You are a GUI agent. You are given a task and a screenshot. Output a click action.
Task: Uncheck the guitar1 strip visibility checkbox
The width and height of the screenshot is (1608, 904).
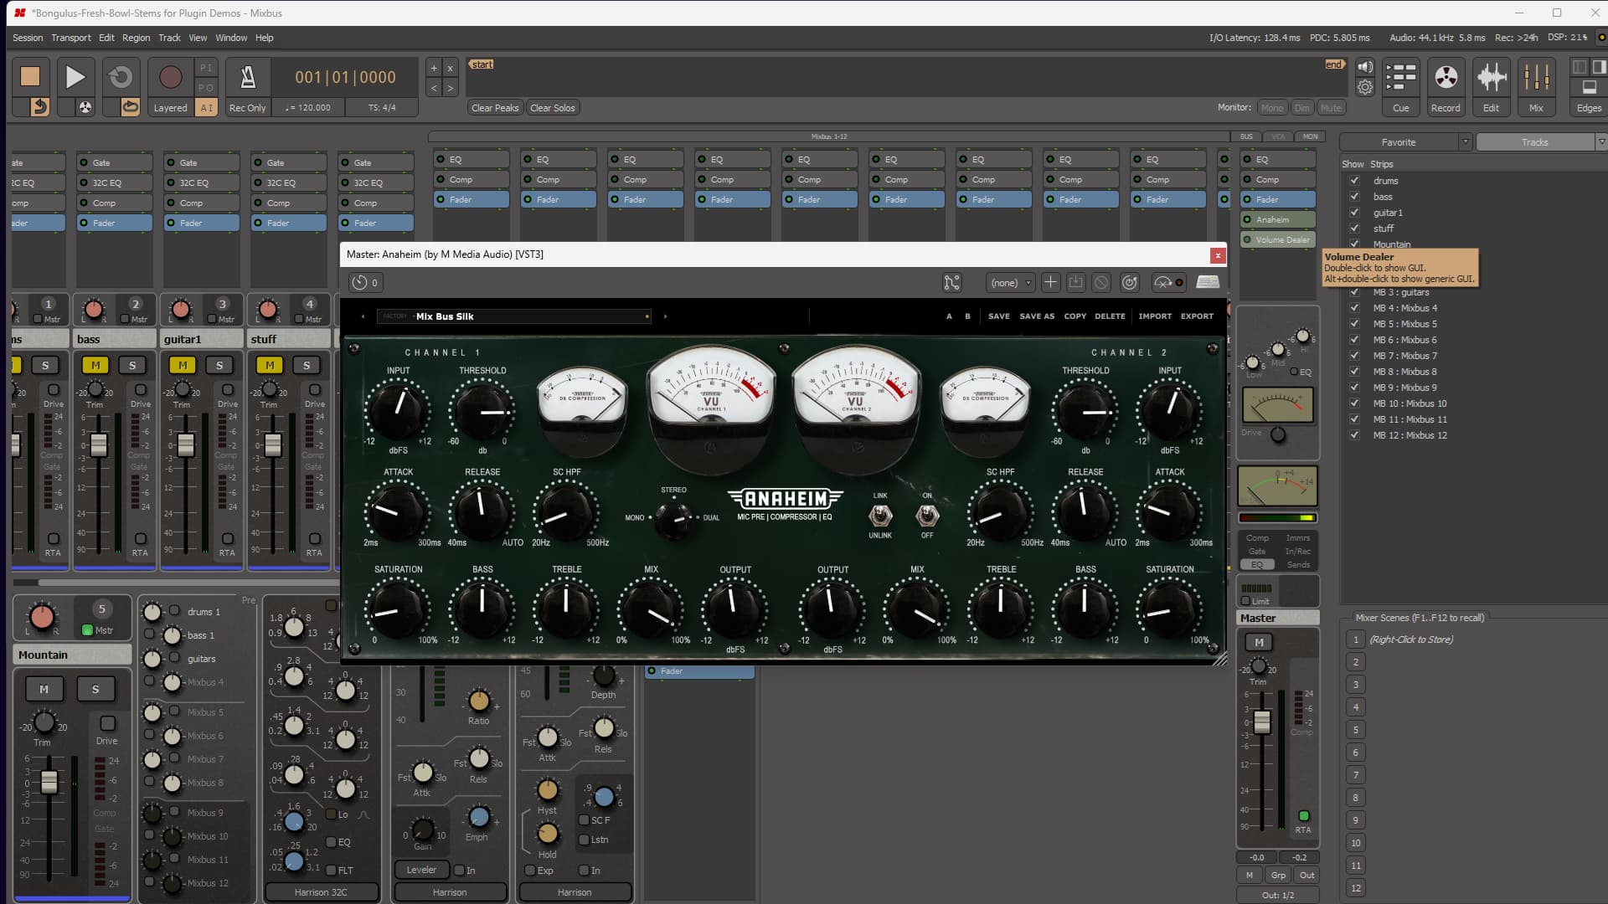1354,213
